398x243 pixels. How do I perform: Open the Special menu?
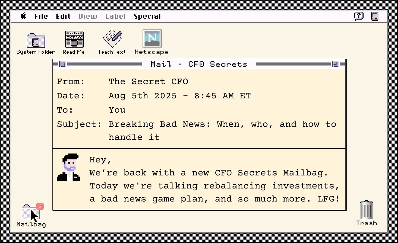[x=147, y=17]
